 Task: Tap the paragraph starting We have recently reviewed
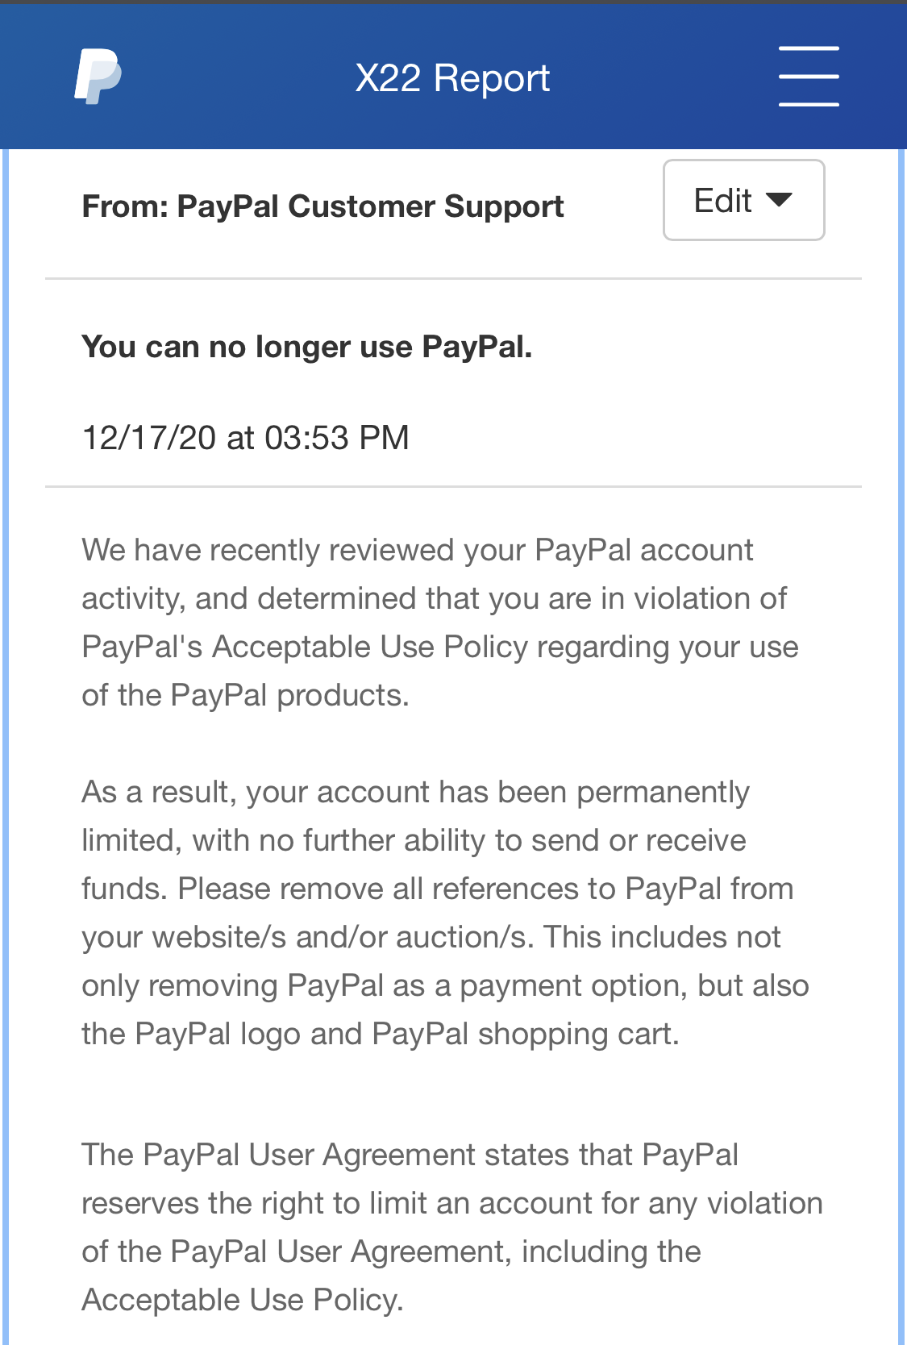click(x=440, y=623)
